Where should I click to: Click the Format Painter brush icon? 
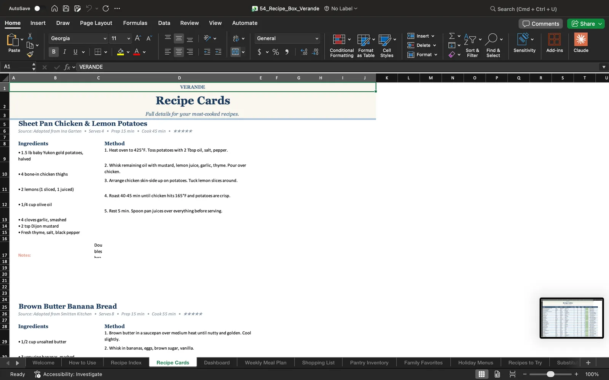(30, 54)
